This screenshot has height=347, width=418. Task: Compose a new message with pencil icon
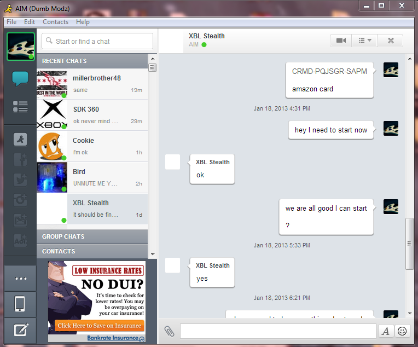(x=21, y=330)
